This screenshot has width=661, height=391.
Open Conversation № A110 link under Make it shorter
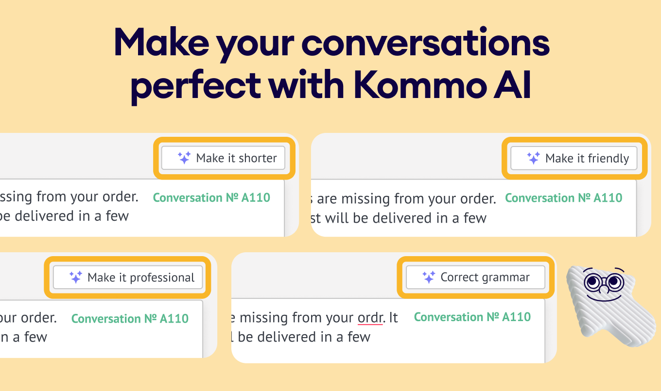211,197
